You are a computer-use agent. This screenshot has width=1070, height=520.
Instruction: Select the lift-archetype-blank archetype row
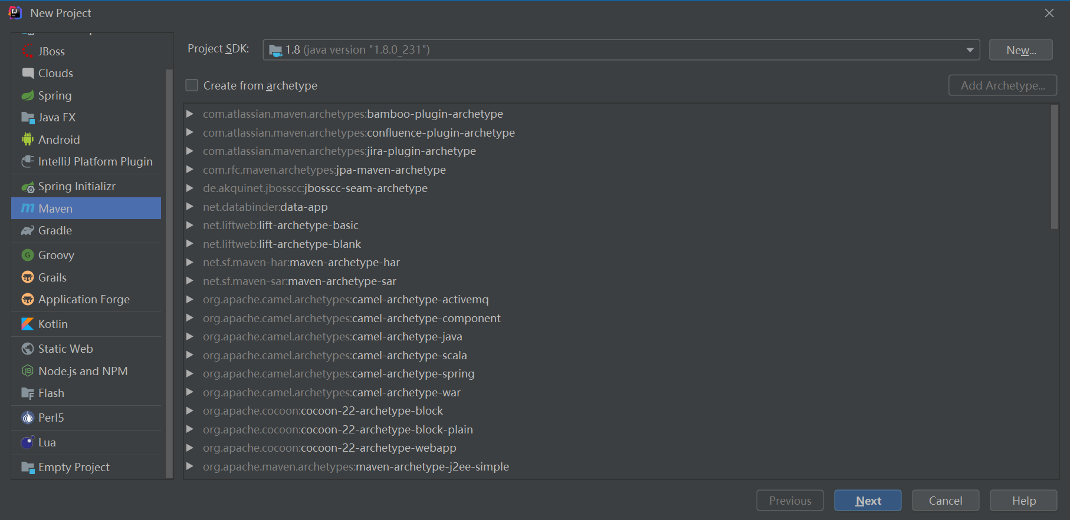click(616, 244)
